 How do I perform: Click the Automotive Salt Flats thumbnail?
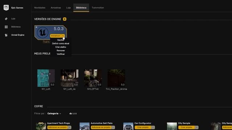[84, 126]
